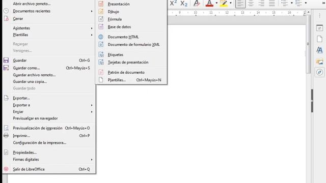Click the printer icon beside Imprimir

tap(6, 136)
